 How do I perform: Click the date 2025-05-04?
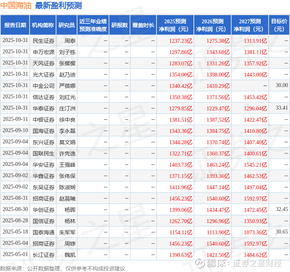15,243
